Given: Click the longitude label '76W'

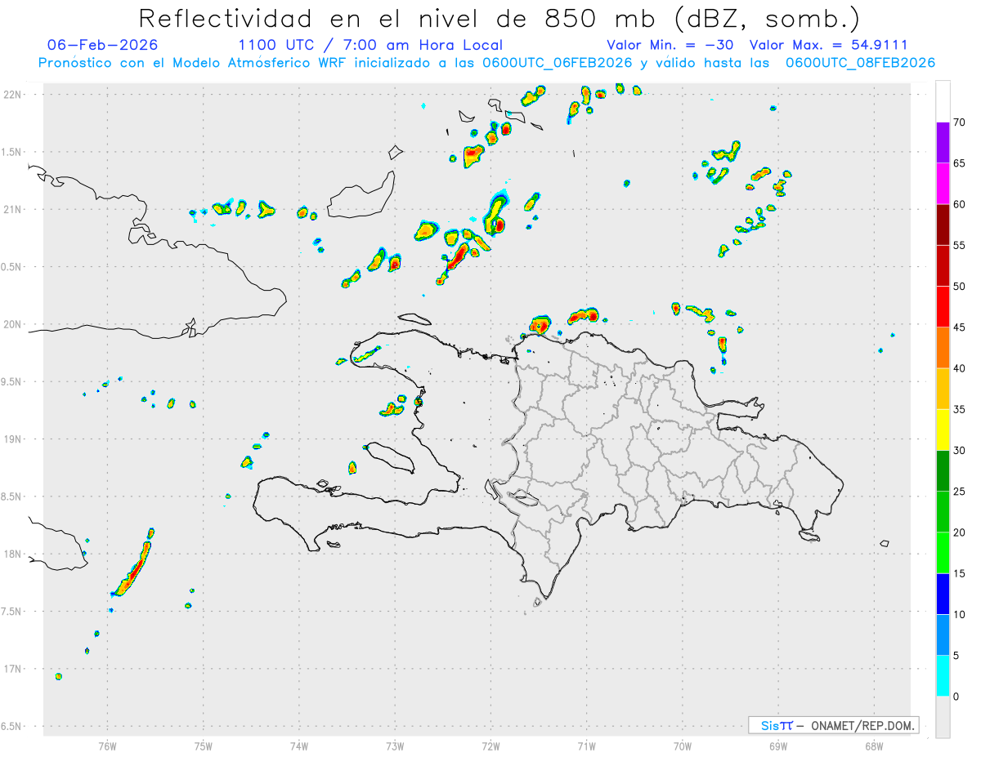Looking at the screenshot, I should pyautogui.click(x=107, y=746).
